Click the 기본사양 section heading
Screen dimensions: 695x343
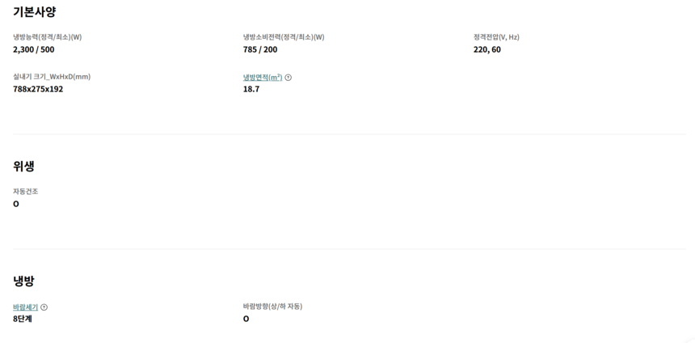(34, 12)
